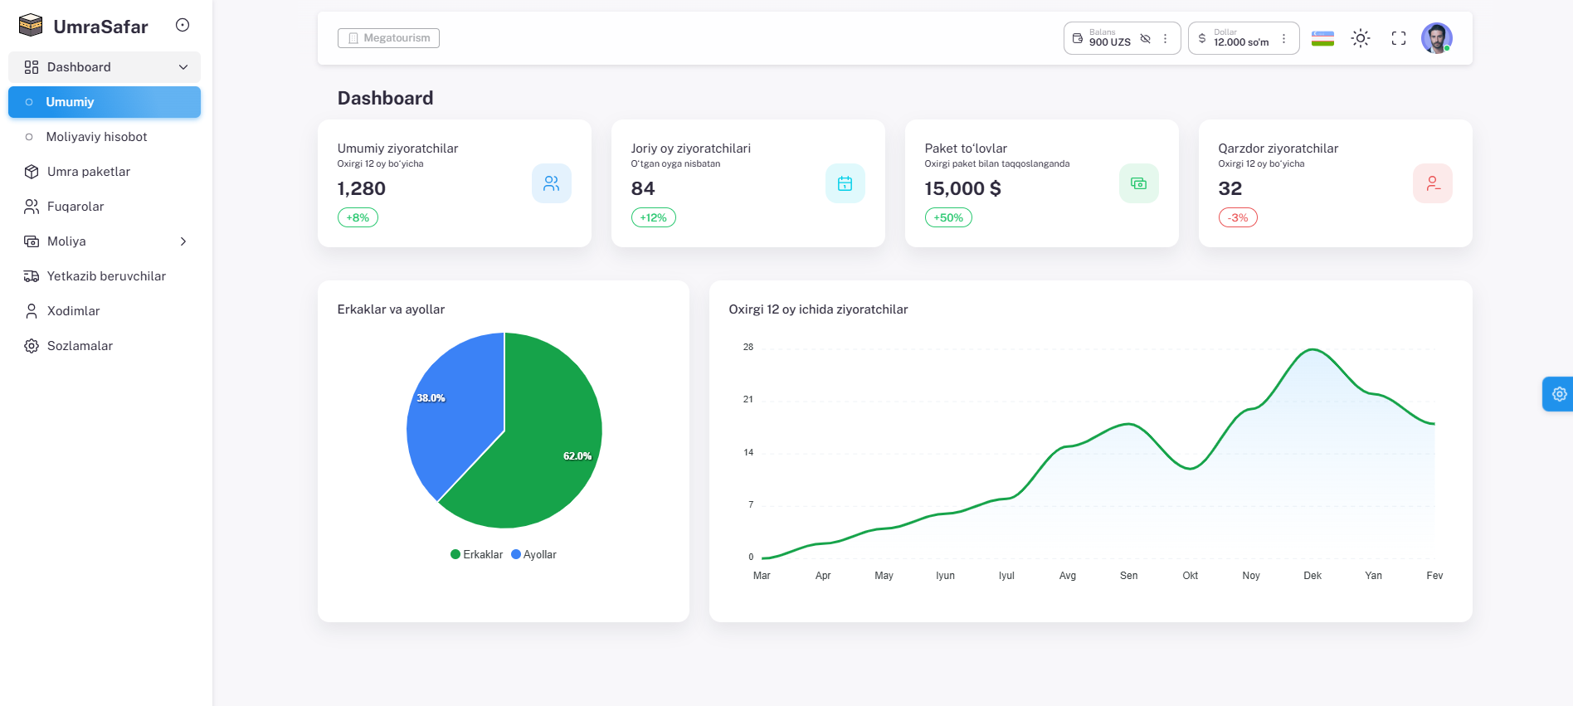Open the Balans three-dot options menu
Screen dimensions: 1573x706
click(x=1165, y=38)
